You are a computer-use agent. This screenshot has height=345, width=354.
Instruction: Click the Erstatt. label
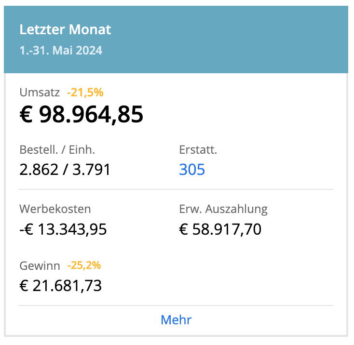point(198,150)
